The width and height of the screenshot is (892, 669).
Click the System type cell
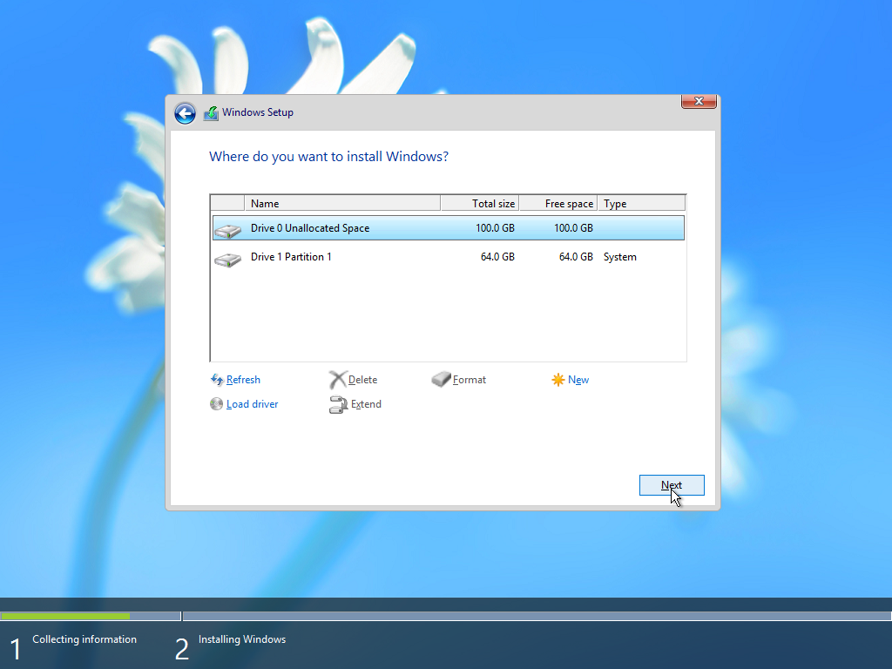pyautogui.click(x=620, y=257)
